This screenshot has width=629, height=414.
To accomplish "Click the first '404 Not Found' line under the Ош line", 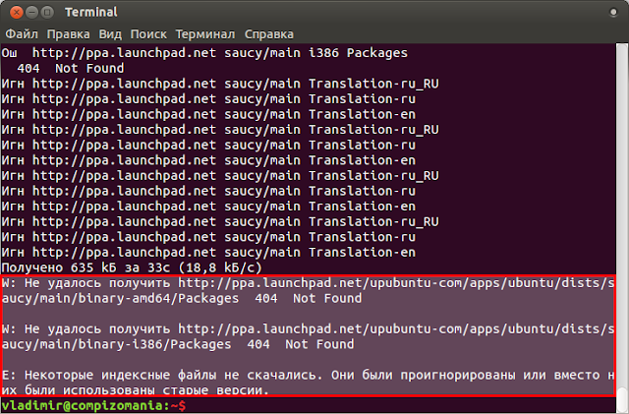I will point(71,68).
